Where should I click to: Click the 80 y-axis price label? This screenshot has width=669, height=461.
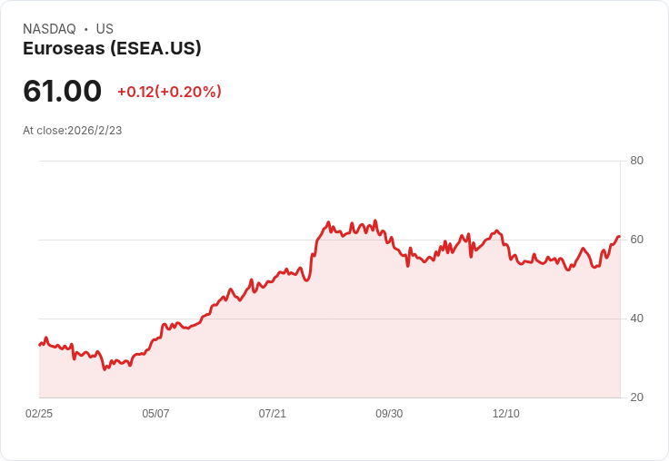636,161
